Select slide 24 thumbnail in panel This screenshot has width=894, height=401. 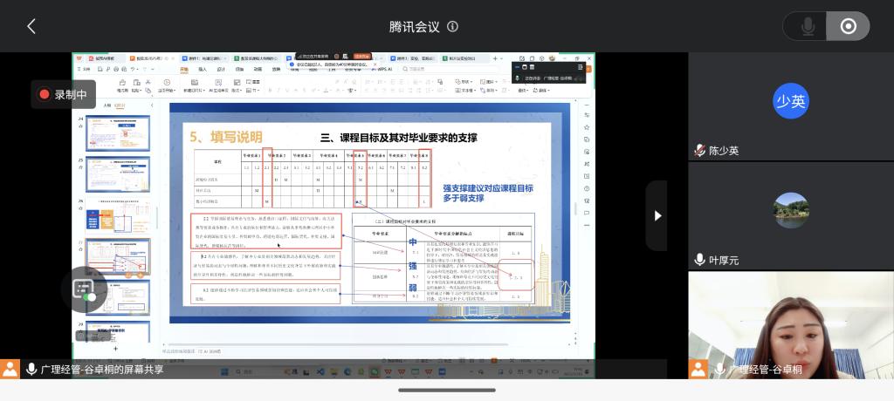(117, 133)
